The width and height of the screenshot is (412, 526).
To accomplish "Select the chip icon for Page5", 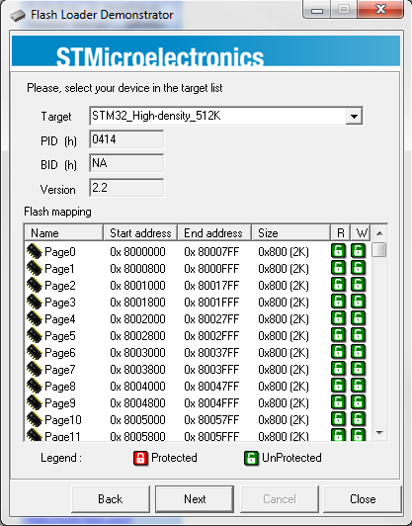I will [35, 335].
